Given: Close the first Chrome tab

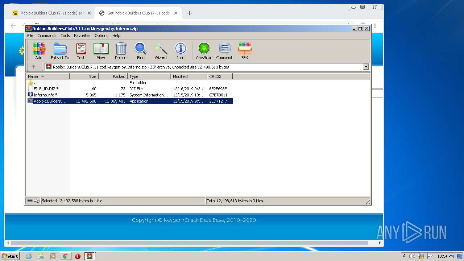Looking at the screenshot, I should (89, 13).
